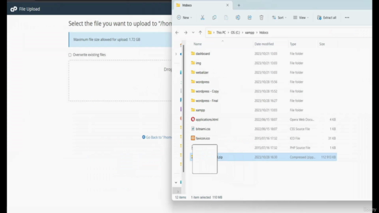The image size is (379, 213).
Task: Click the Go Back to home link
Action: tap(157, 137)
